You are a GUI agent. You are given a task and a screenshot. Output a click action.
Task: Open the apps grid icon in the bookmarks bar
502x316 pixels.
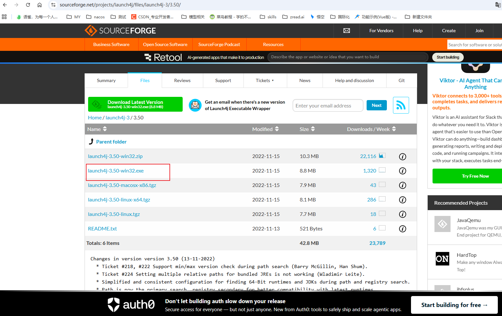coord(4,17)
